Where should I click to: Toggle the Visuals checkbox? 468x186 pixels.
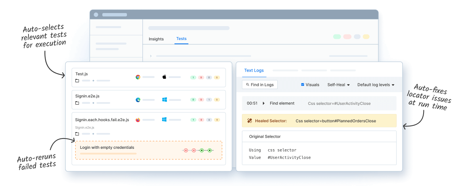pyautogui.click(x=303, y=85)
